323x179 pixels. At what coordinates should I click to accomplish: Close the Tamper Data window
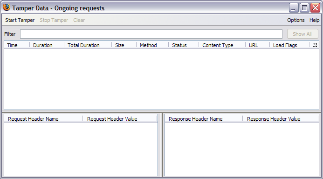coord(315,8)
